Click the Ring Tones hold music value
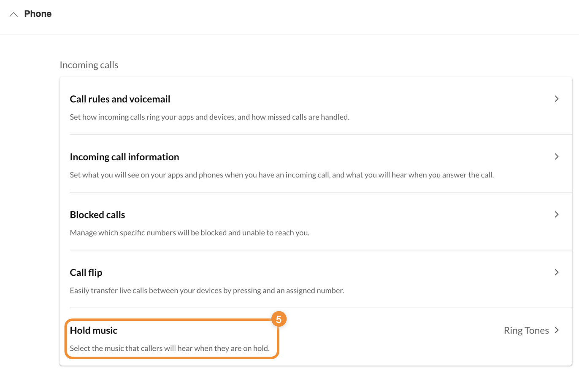This screenshot has height=371, width=579. click(526, 331)
